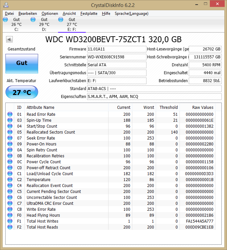Select the 'Total Host Writes' attribute name

[x=43, y=221]
